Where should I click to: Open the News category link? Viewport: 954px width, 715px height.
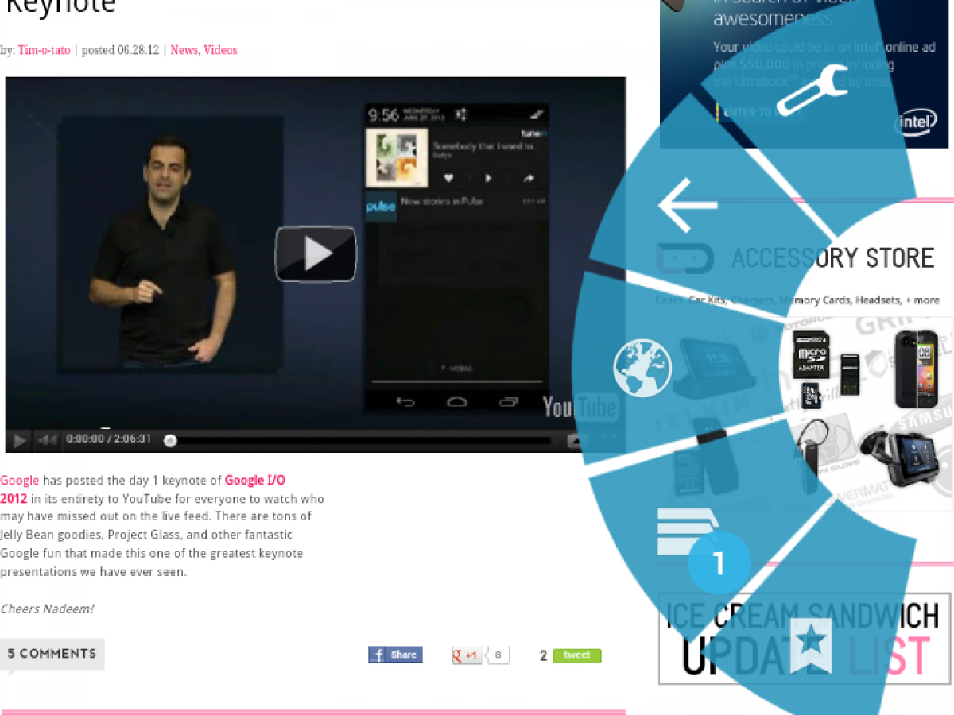pyautogui.click(x=184, y=50)
